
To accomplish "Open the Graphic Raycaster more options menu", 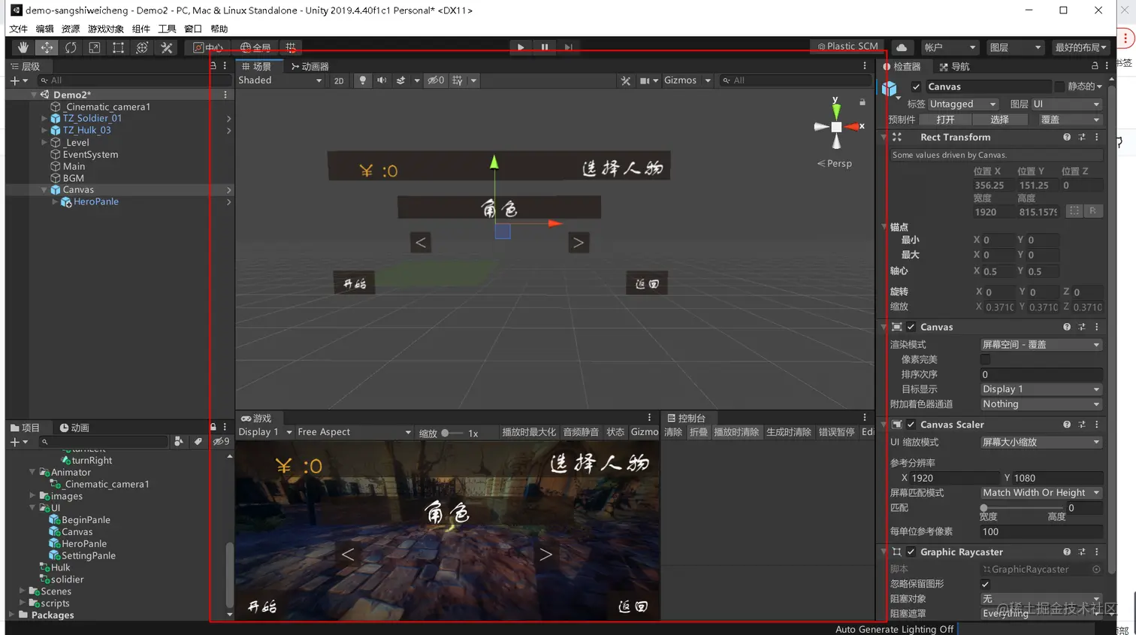I will click(1097, 552).
